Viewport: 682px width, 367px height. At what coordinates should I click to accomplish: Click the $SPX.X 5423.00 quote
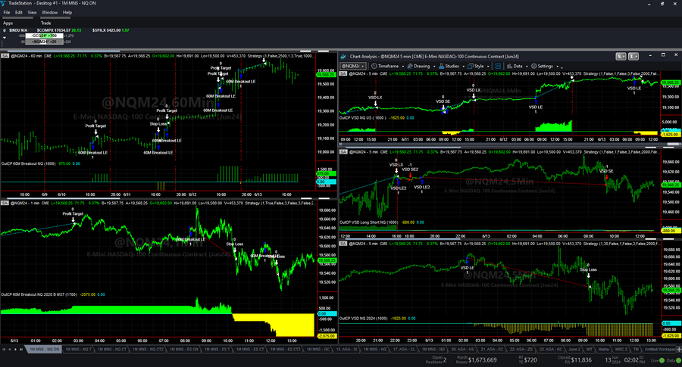111,30
